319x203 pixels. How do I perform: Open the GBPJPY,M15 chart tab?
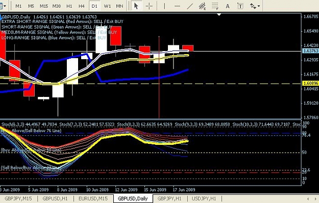pos(18,198)
